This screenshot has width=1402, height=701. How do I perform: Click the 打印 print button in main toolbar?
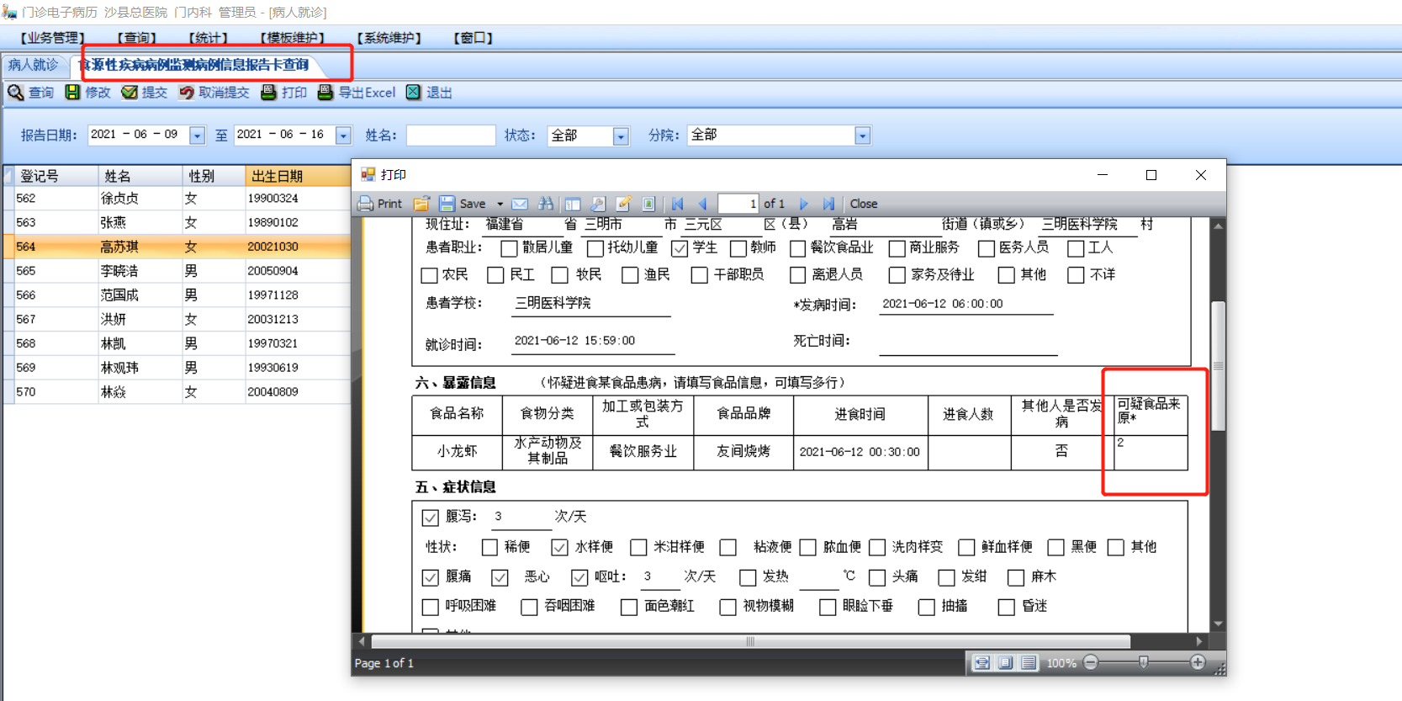[x=284, y=93]
